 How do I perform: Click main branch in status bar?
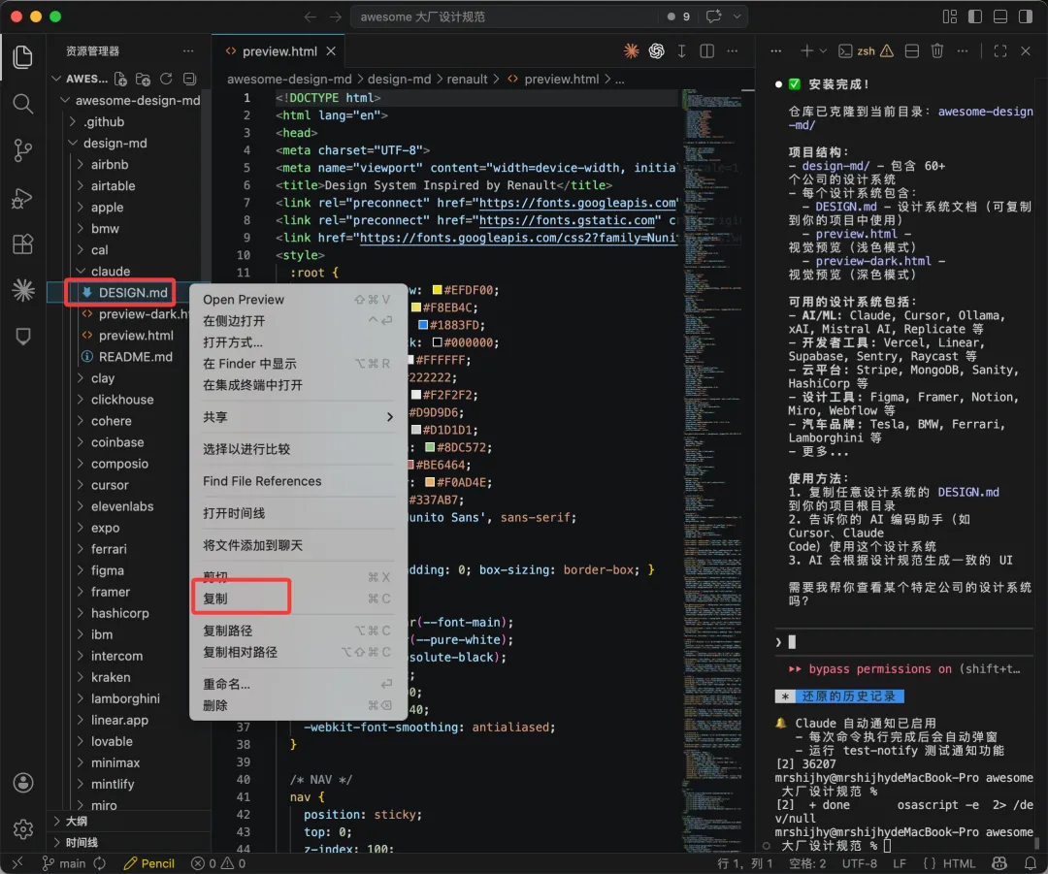point(65,863)
